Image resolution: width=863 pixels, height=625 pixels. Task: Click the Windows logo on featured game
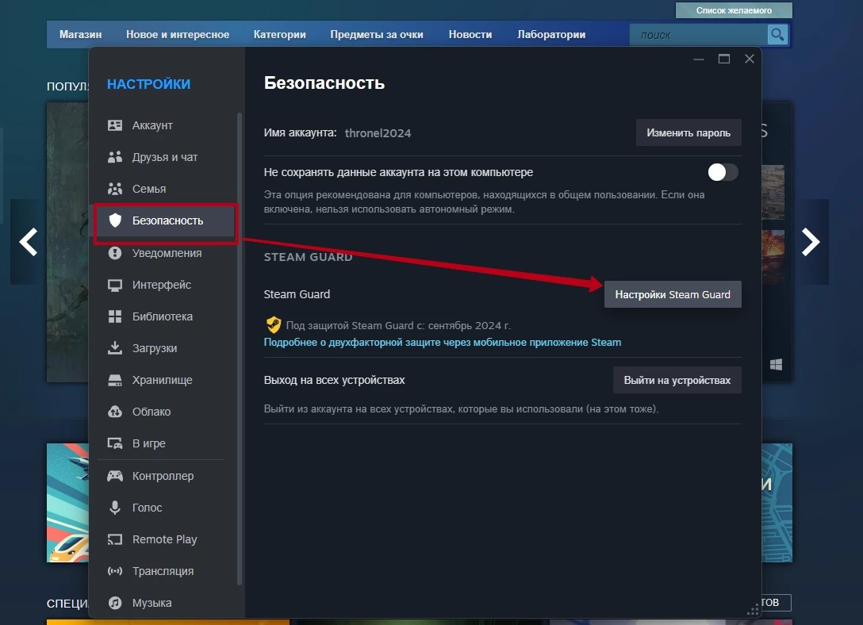(x=776, y=365)
